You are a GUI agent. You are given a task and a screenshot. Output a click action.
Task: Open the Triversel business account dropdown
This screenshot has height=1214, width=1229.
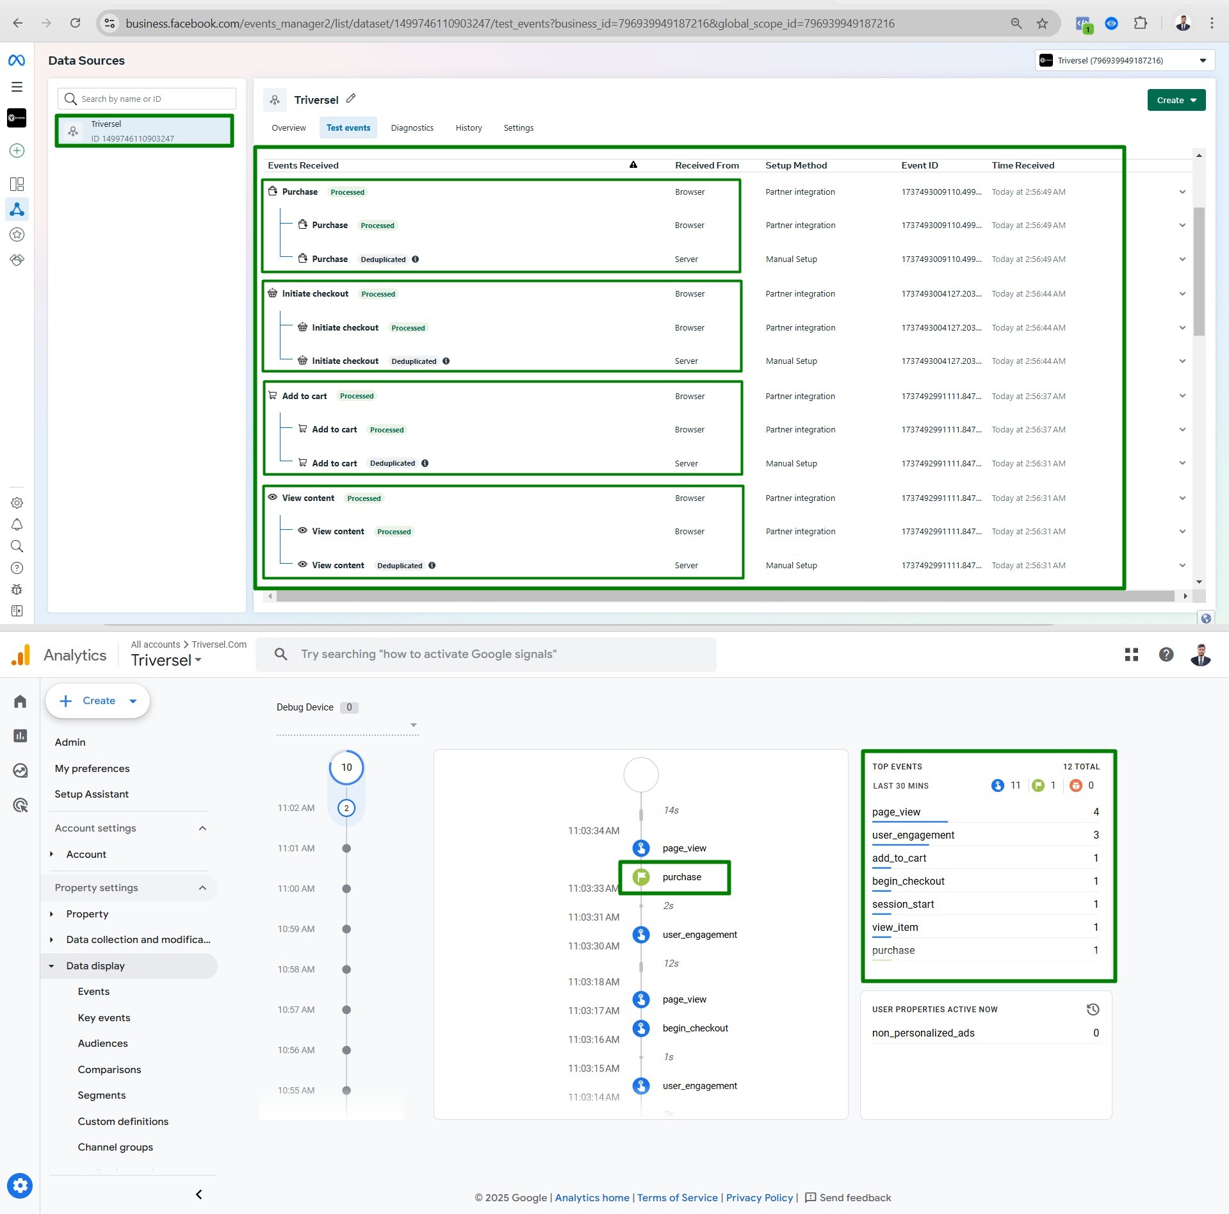click(x=1124, y=60)
